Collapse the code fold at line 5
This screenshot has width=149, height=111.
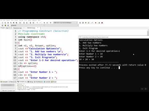(17, 43)
